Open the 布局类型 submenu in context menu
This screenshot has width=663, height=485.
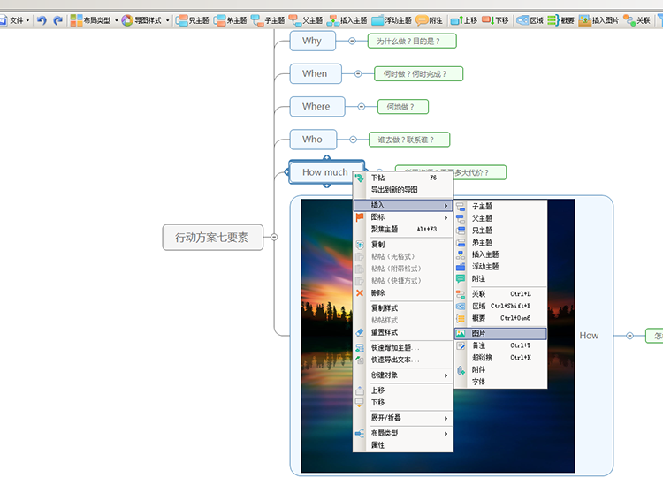[x=403, y=433]
